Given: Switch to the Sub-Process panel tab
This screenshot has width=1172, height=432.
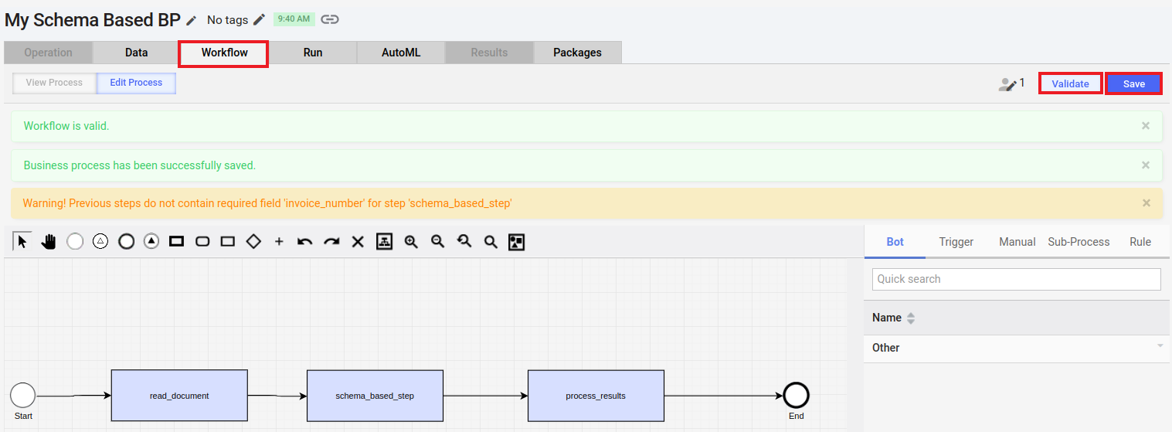Looking at the screenshot, I should pos(1079,242).
